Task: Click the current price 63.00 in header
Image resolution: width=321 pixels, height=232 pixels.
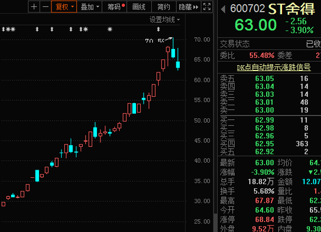Action: (256, 25)
